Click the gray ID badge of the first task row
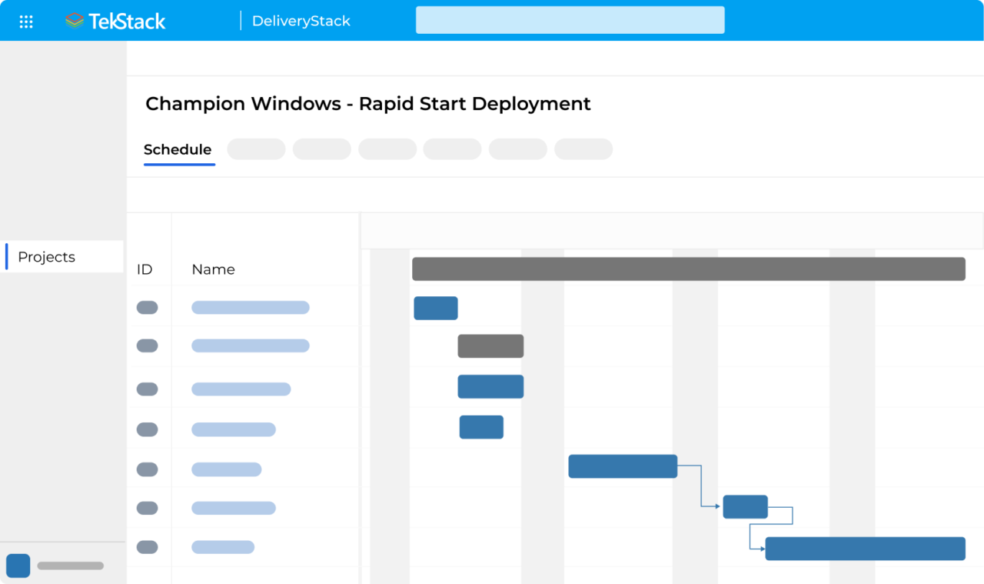Screen dimensions: 984x584 coord(148,306)
